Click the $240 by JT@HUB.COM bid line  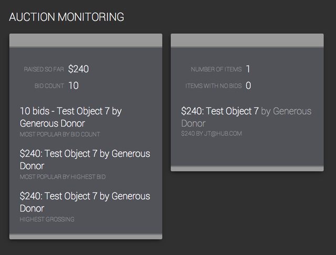pyautogui.click(x=212, y=134)
